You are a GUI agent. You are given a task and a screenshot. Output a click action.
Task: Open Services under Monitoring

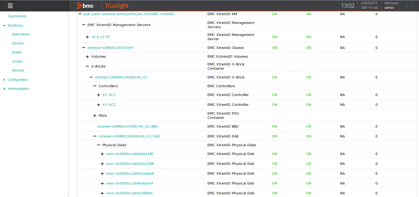(x=18, y=70)
